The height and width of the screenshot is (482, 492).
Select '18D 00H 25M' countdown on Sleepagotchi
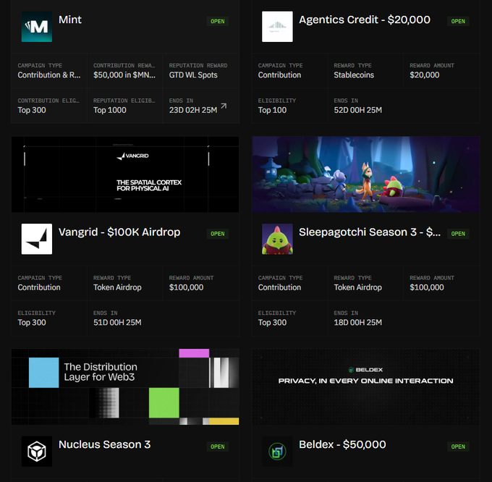click(x=357, y=323)
